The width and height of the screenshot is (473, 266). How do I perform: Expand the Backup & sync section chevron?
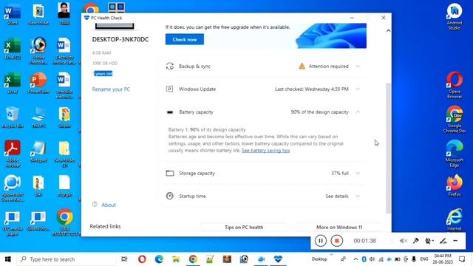358,66
